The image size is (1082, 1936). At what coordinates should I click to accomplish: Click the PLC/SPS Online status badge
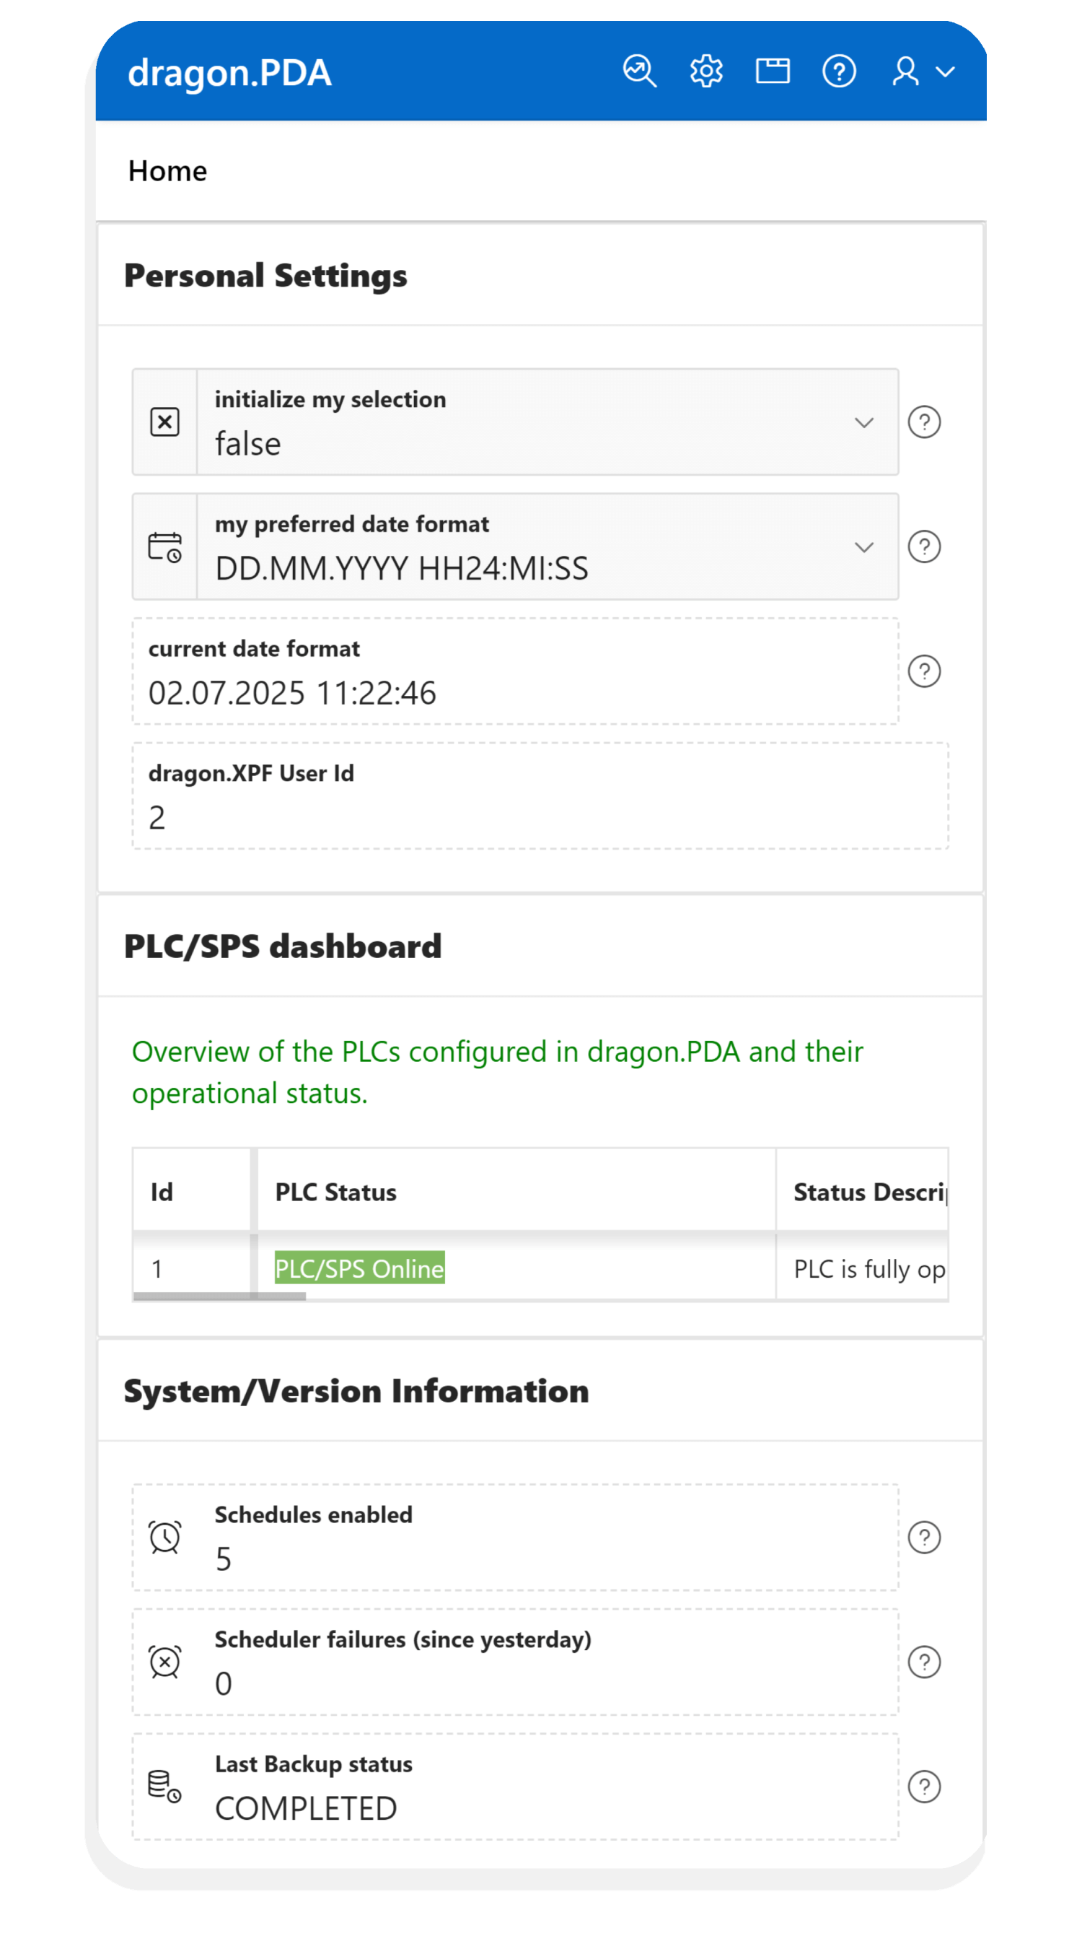tap(359, 1268)
